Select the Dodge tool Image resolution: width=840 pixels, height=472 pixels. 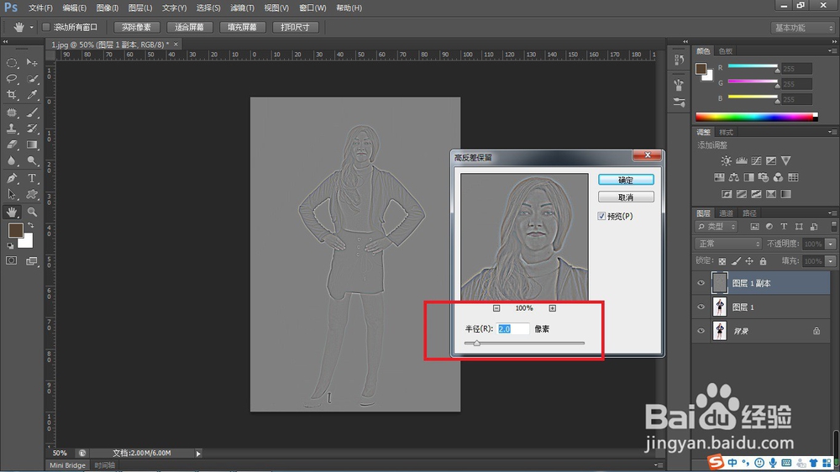[x=32, y=160]
